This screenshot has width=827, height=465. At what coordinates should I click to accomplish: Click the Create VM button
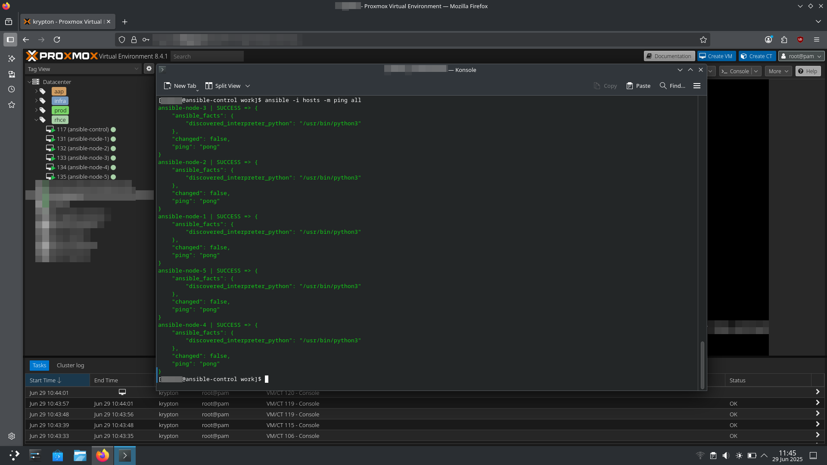pos(716,56)
